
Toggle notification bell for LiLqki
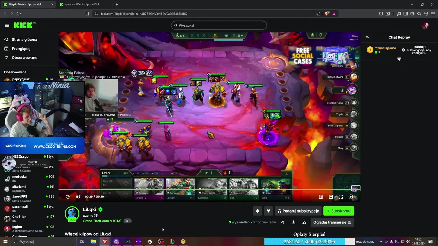pyautogui.click(x=258, y=211)
